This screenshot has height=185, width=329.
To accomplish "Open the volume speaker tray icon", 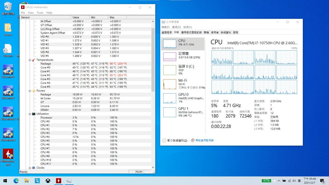I will click(294, 181).
